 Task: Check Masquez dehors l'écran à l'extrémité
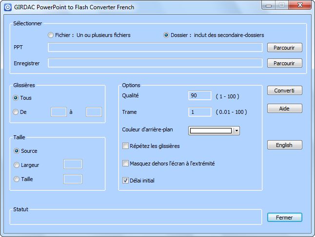(125, 164)
